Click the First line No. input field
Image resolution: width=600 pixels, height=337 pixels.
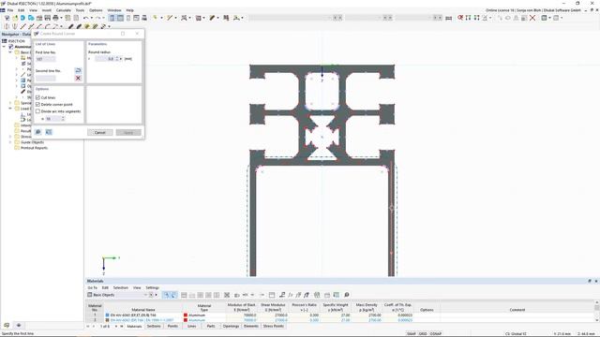click(46, 59)
